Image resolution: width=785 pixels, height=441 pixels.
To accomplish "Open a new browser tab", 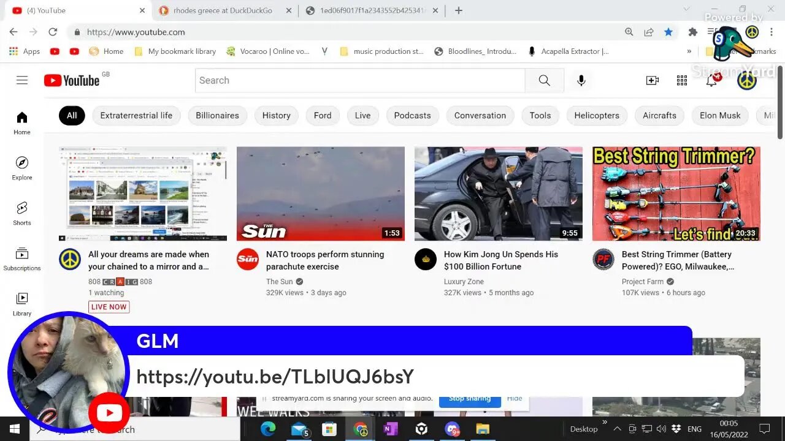I will 459,10.
